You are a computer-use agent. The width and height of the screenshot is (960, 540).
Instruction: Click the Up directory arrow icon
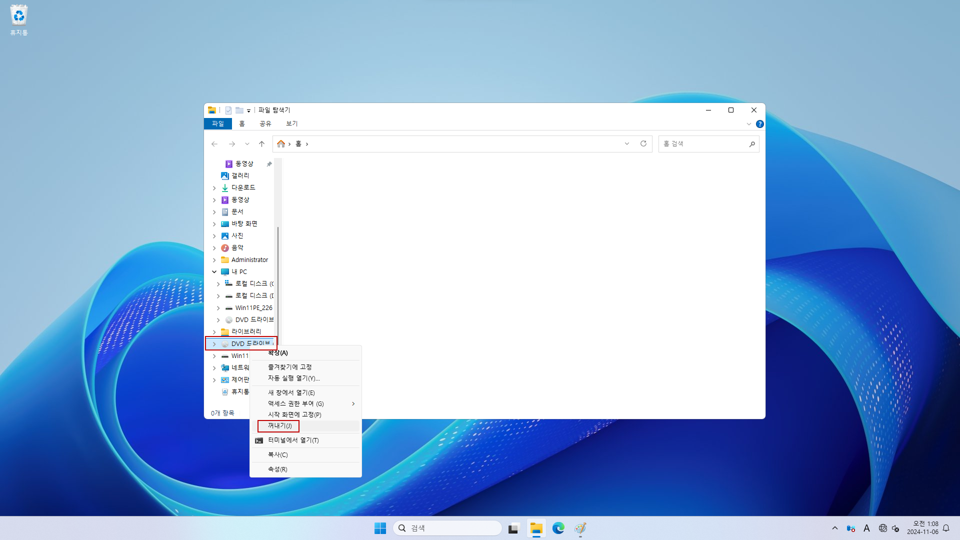[x=261, y=144]
